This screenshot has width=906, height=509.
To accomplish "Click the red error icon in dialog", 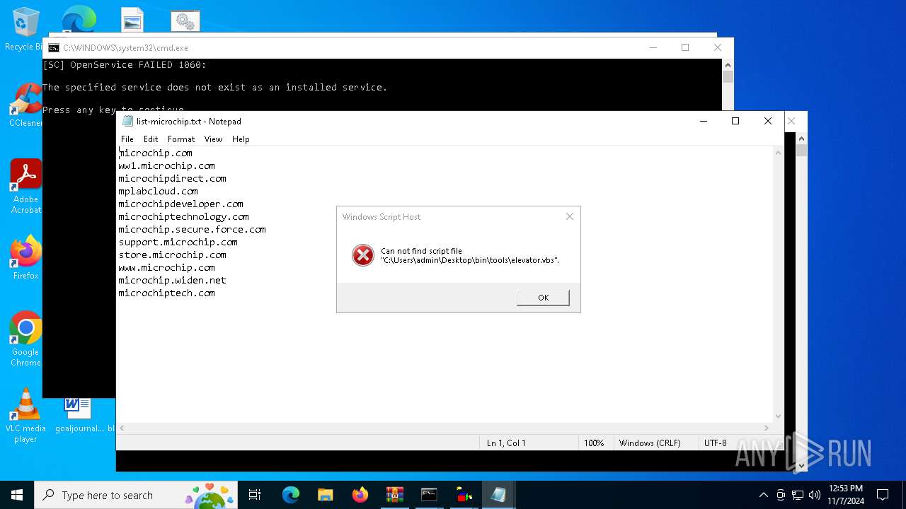I will coord(363,255).
